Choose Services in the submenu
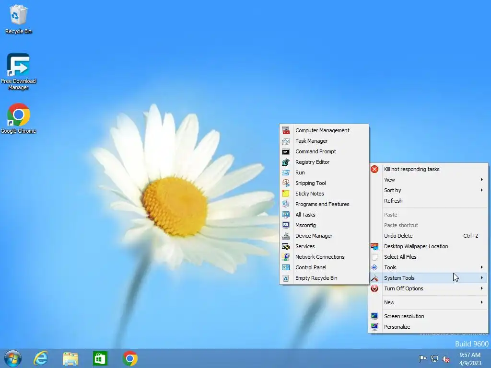The image size is (491, 368). pyautogui.click(x=324, y=246)
